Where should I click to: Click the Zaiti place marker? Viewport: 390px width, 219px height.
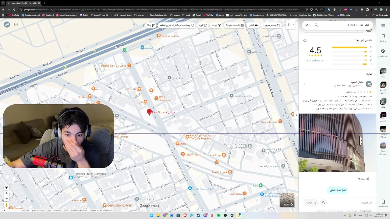(x=249, y=52)
